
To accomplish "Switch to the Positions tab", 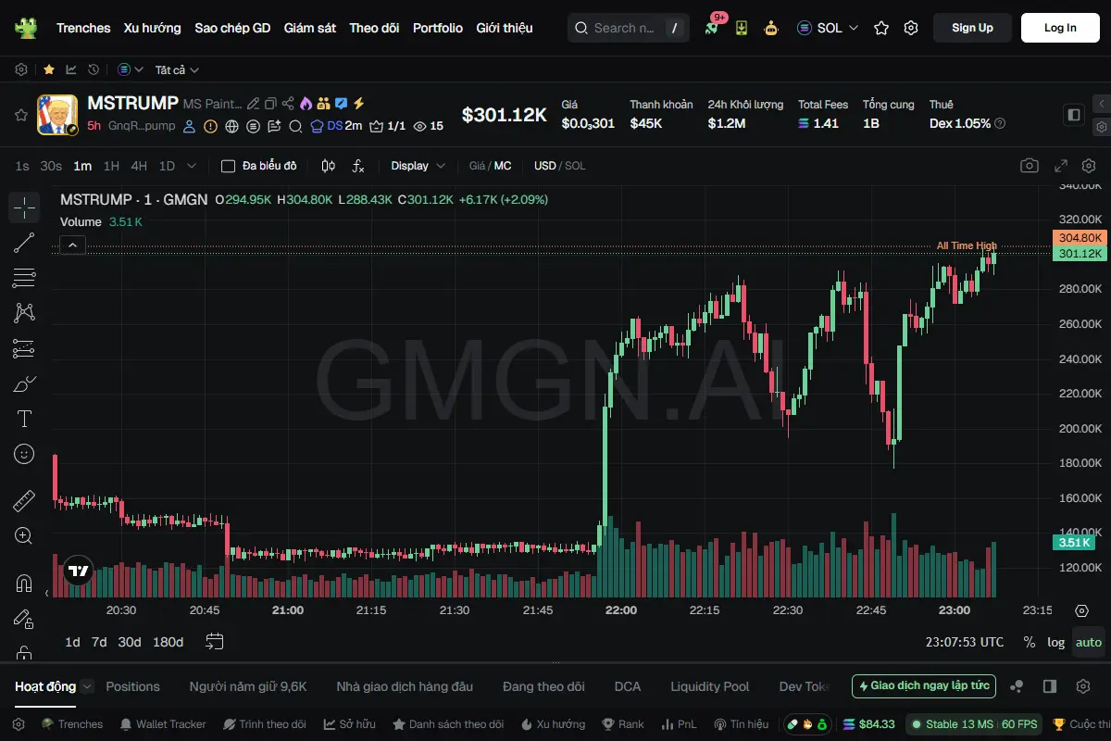I will 132,686.
